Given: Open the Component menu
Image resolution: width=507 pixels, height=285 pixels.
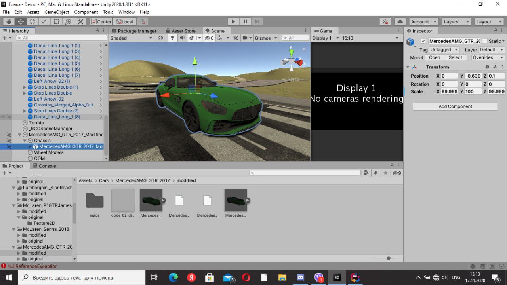Looking at the screenshot, I should click(86, 12).
